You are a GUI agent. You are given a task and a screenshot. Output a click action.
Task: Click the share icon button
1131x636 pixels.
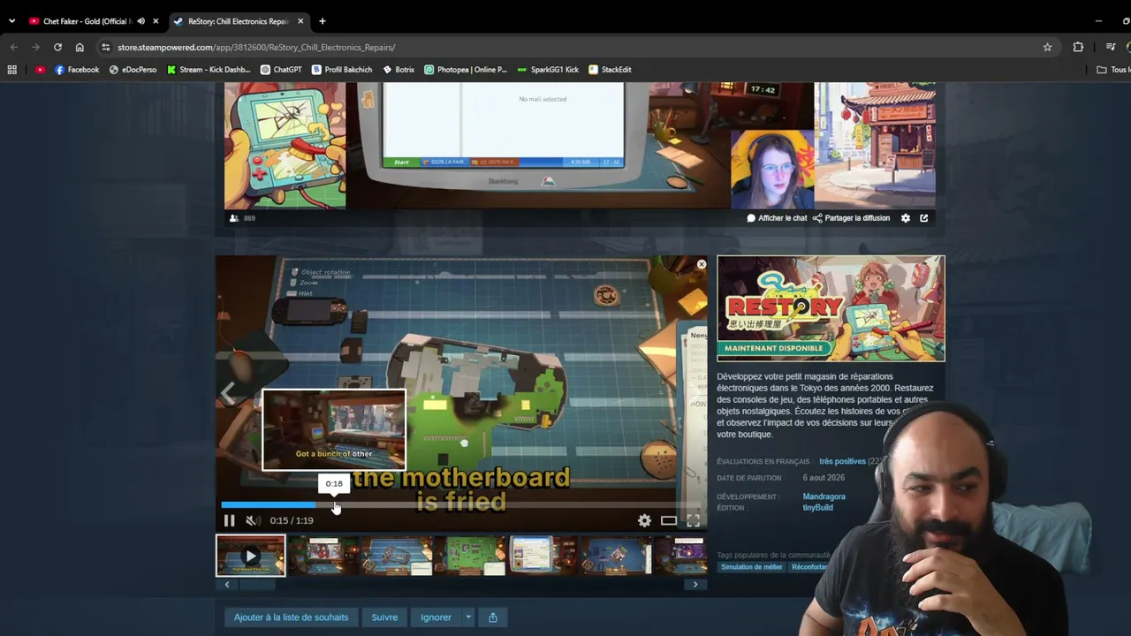pyautogui.click(x=493, y=617)
